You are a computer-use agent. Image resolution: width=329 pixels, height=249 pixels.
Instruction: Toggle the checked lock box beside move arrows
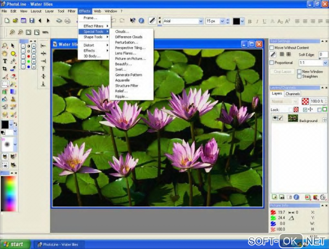tap(305, 109)
